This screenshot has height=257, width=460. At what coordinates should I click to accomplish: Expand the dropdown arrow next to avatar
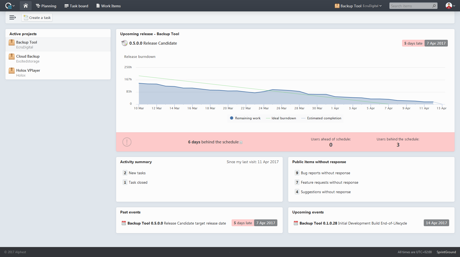point(454,6)
